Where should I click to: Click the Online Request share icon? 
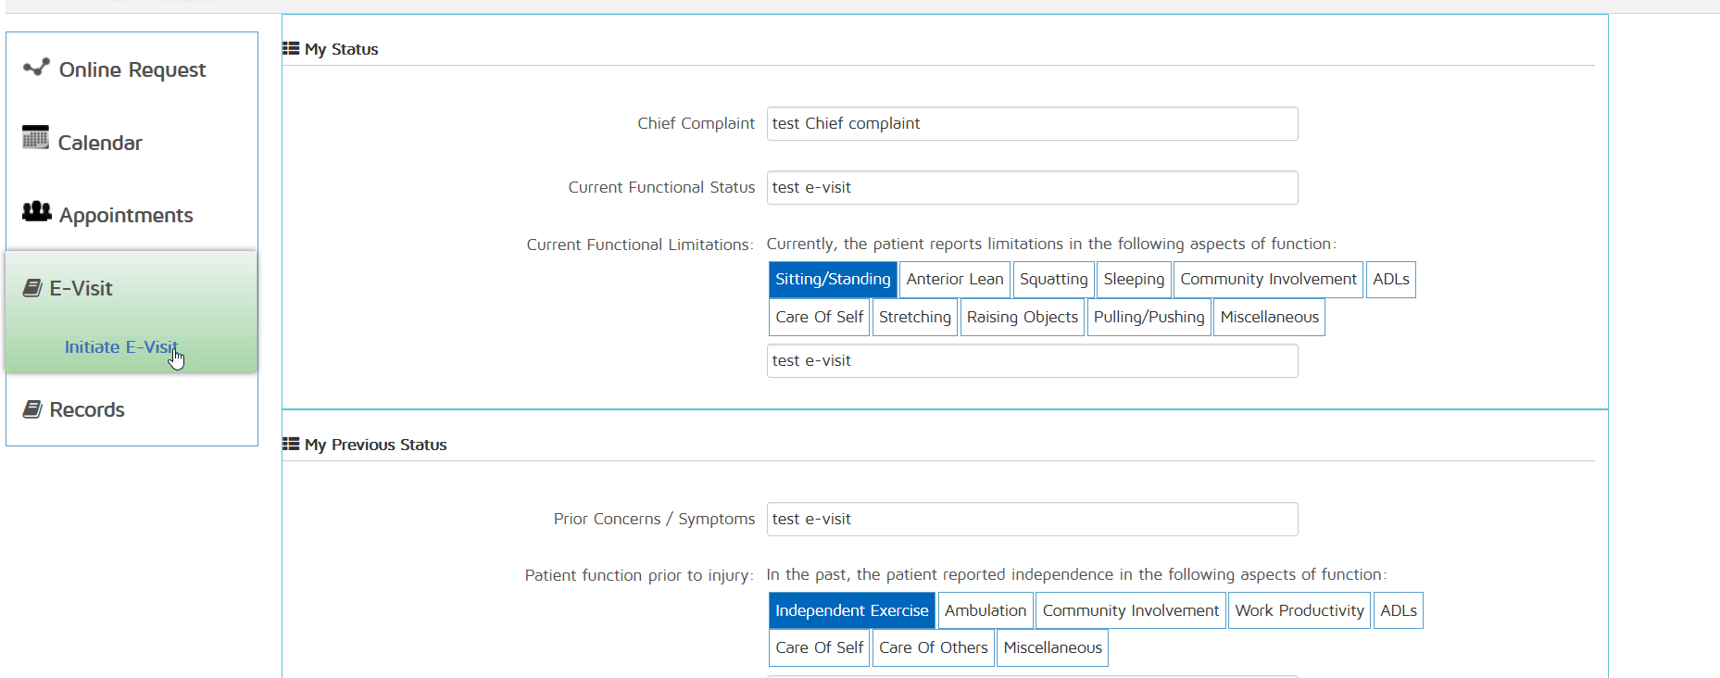click(36, 68)
